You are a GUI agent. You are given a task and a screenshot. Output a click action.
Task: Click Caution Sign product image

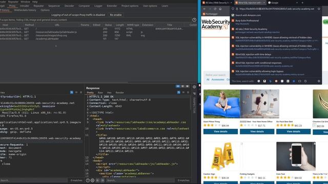click(222, 156)
